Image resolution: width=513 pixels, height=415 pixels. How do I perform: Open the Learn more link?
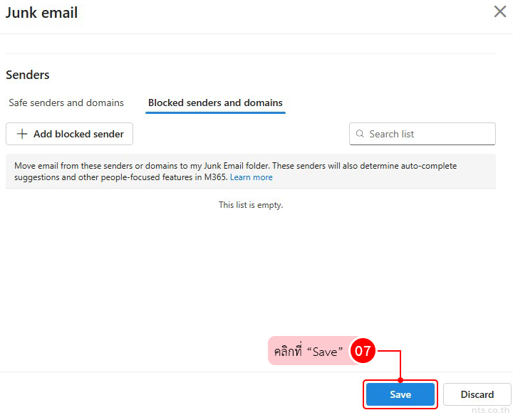pyautogui.click(x=251, y=177)
